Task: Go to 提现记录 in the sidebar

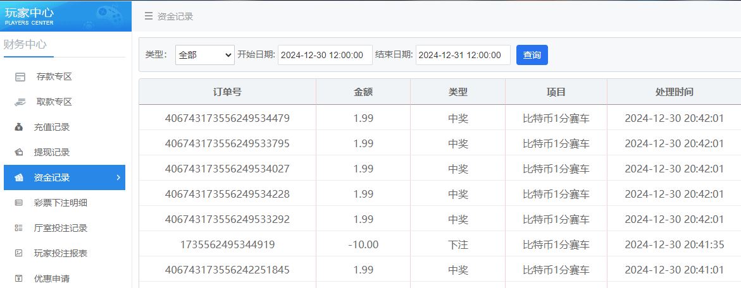Action: tap(52, 152)
